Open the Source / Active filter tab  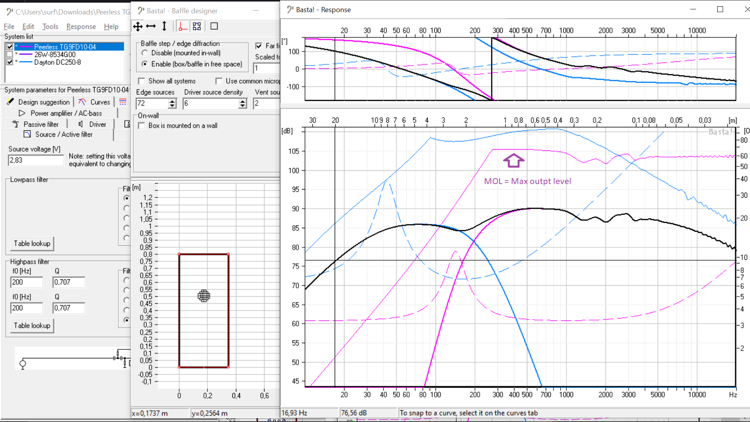click(x=59, y=134)
